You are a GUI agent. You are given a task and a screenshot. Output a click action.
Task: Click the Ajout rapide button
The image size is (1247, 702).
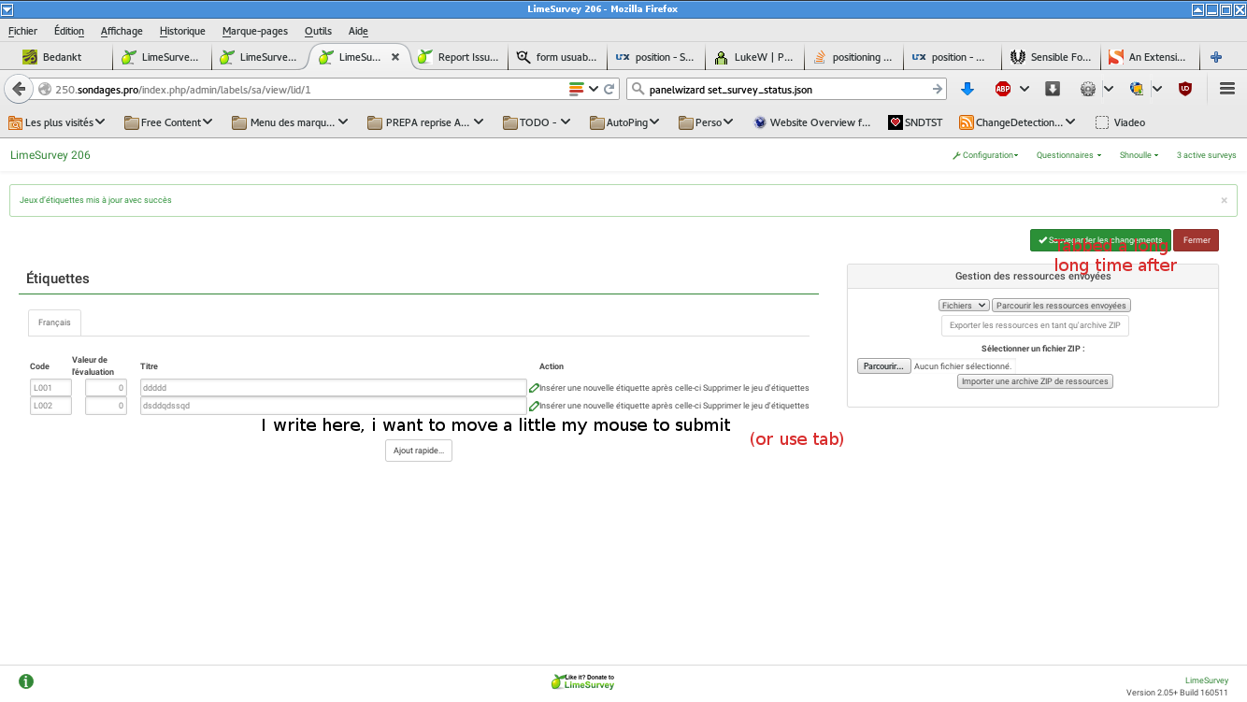coord(418,451)
